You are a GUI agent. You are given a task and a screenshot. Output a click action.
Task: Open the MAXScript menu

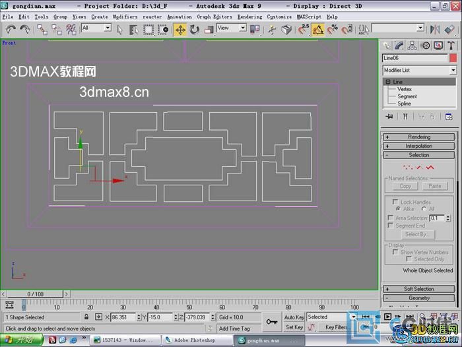pos(309,16)
